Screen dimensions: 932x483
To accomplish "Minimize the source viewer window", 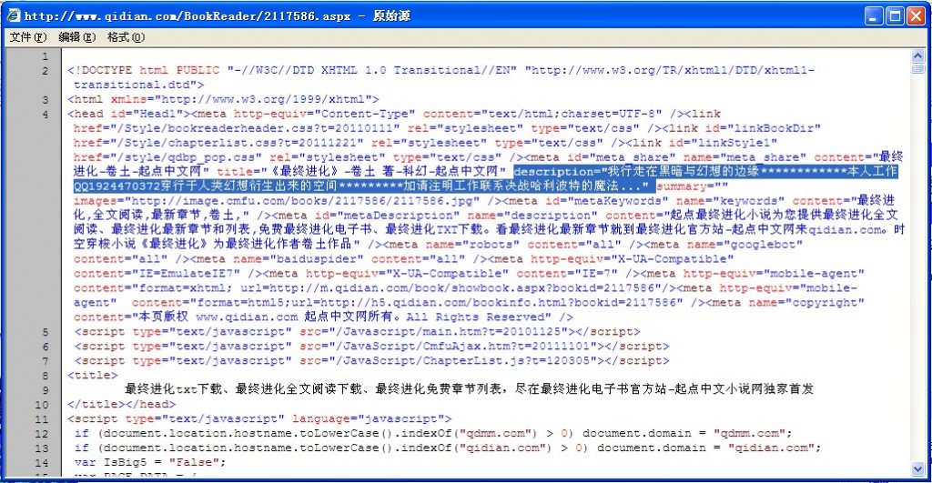I will 873,16.
